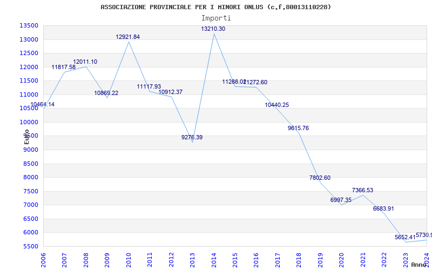This screenshot has height=270, width=432.
Task: Click the 2023 x-axis year label
Action: pyautogui.click(x=406, y=260)
